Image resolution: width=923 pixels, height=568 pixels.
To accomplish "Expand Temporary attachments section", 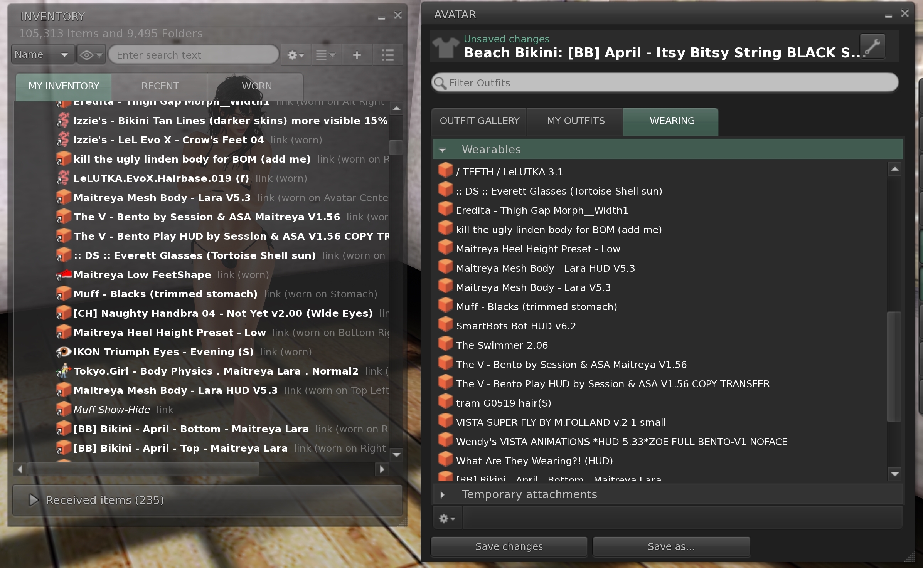I will (443, 495).
